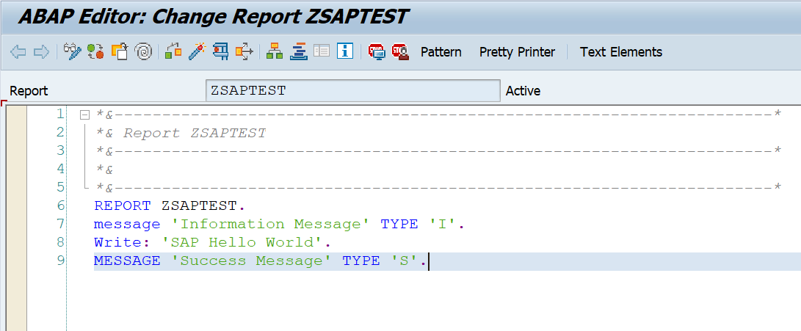Image resolution: width=801 pixels, height=331 pixels.
Task: Collapse the comment block at line 1
Action: (x=85, y=114)
